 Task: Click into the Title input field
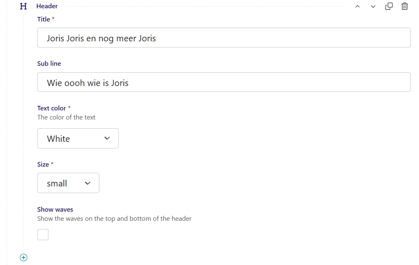pos(224,38)
